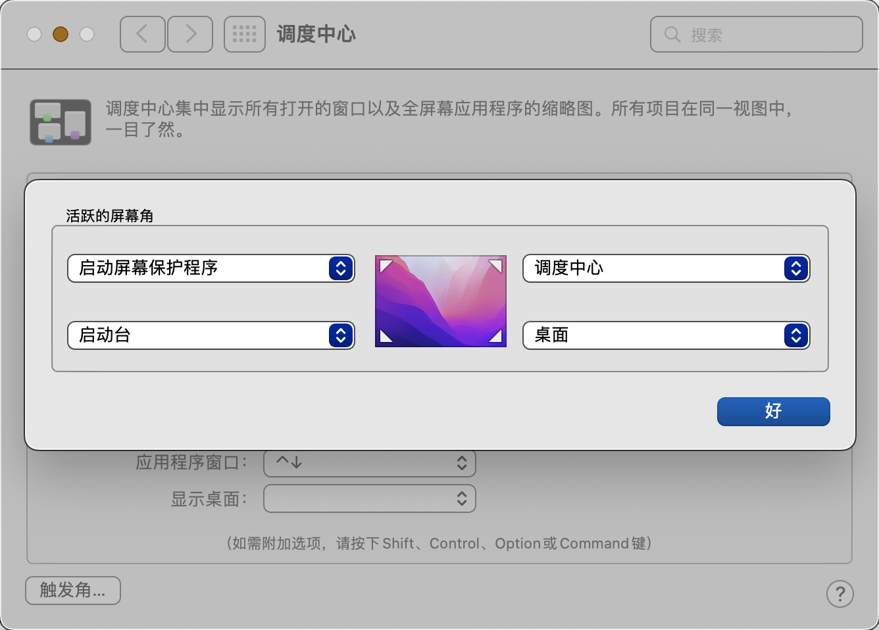Confirm hot corners with the 好 button
This screenshot has width=879, height=630.
pos(773,411)
